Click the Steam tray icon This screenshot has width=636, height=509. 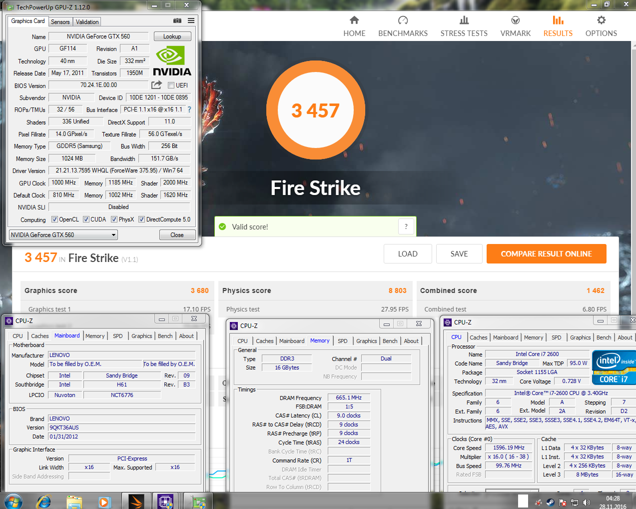[x=550, y=502]
